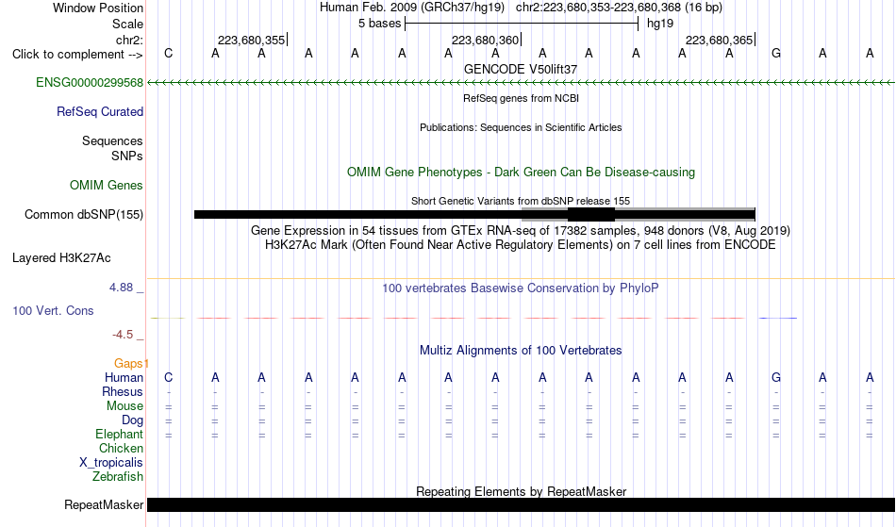
Task: Open the RefSeq Curated track label
Action: click(x=99, y=112)
